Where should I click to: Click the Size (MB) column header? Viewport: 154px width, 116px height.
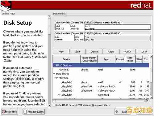(x=130, y=59)
